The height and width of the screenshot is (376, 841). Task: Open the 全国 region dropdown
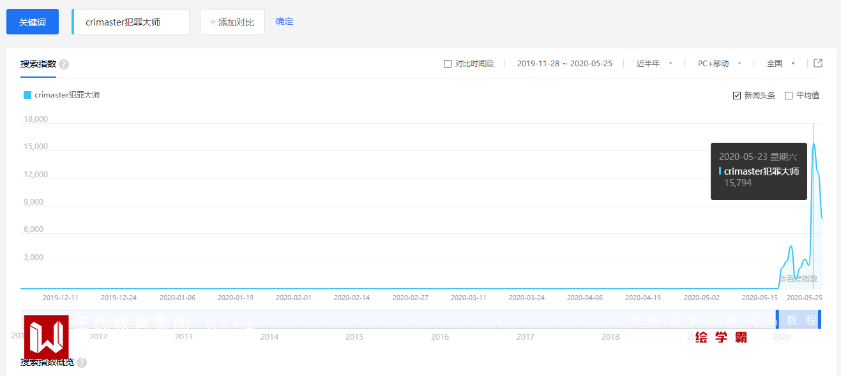tap(780, 64)
